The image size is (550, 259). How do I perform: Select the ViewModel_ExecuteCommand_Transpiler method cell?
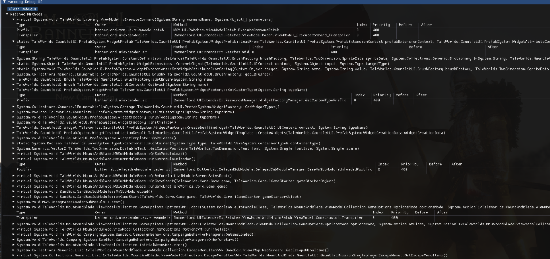coord(261,35)
